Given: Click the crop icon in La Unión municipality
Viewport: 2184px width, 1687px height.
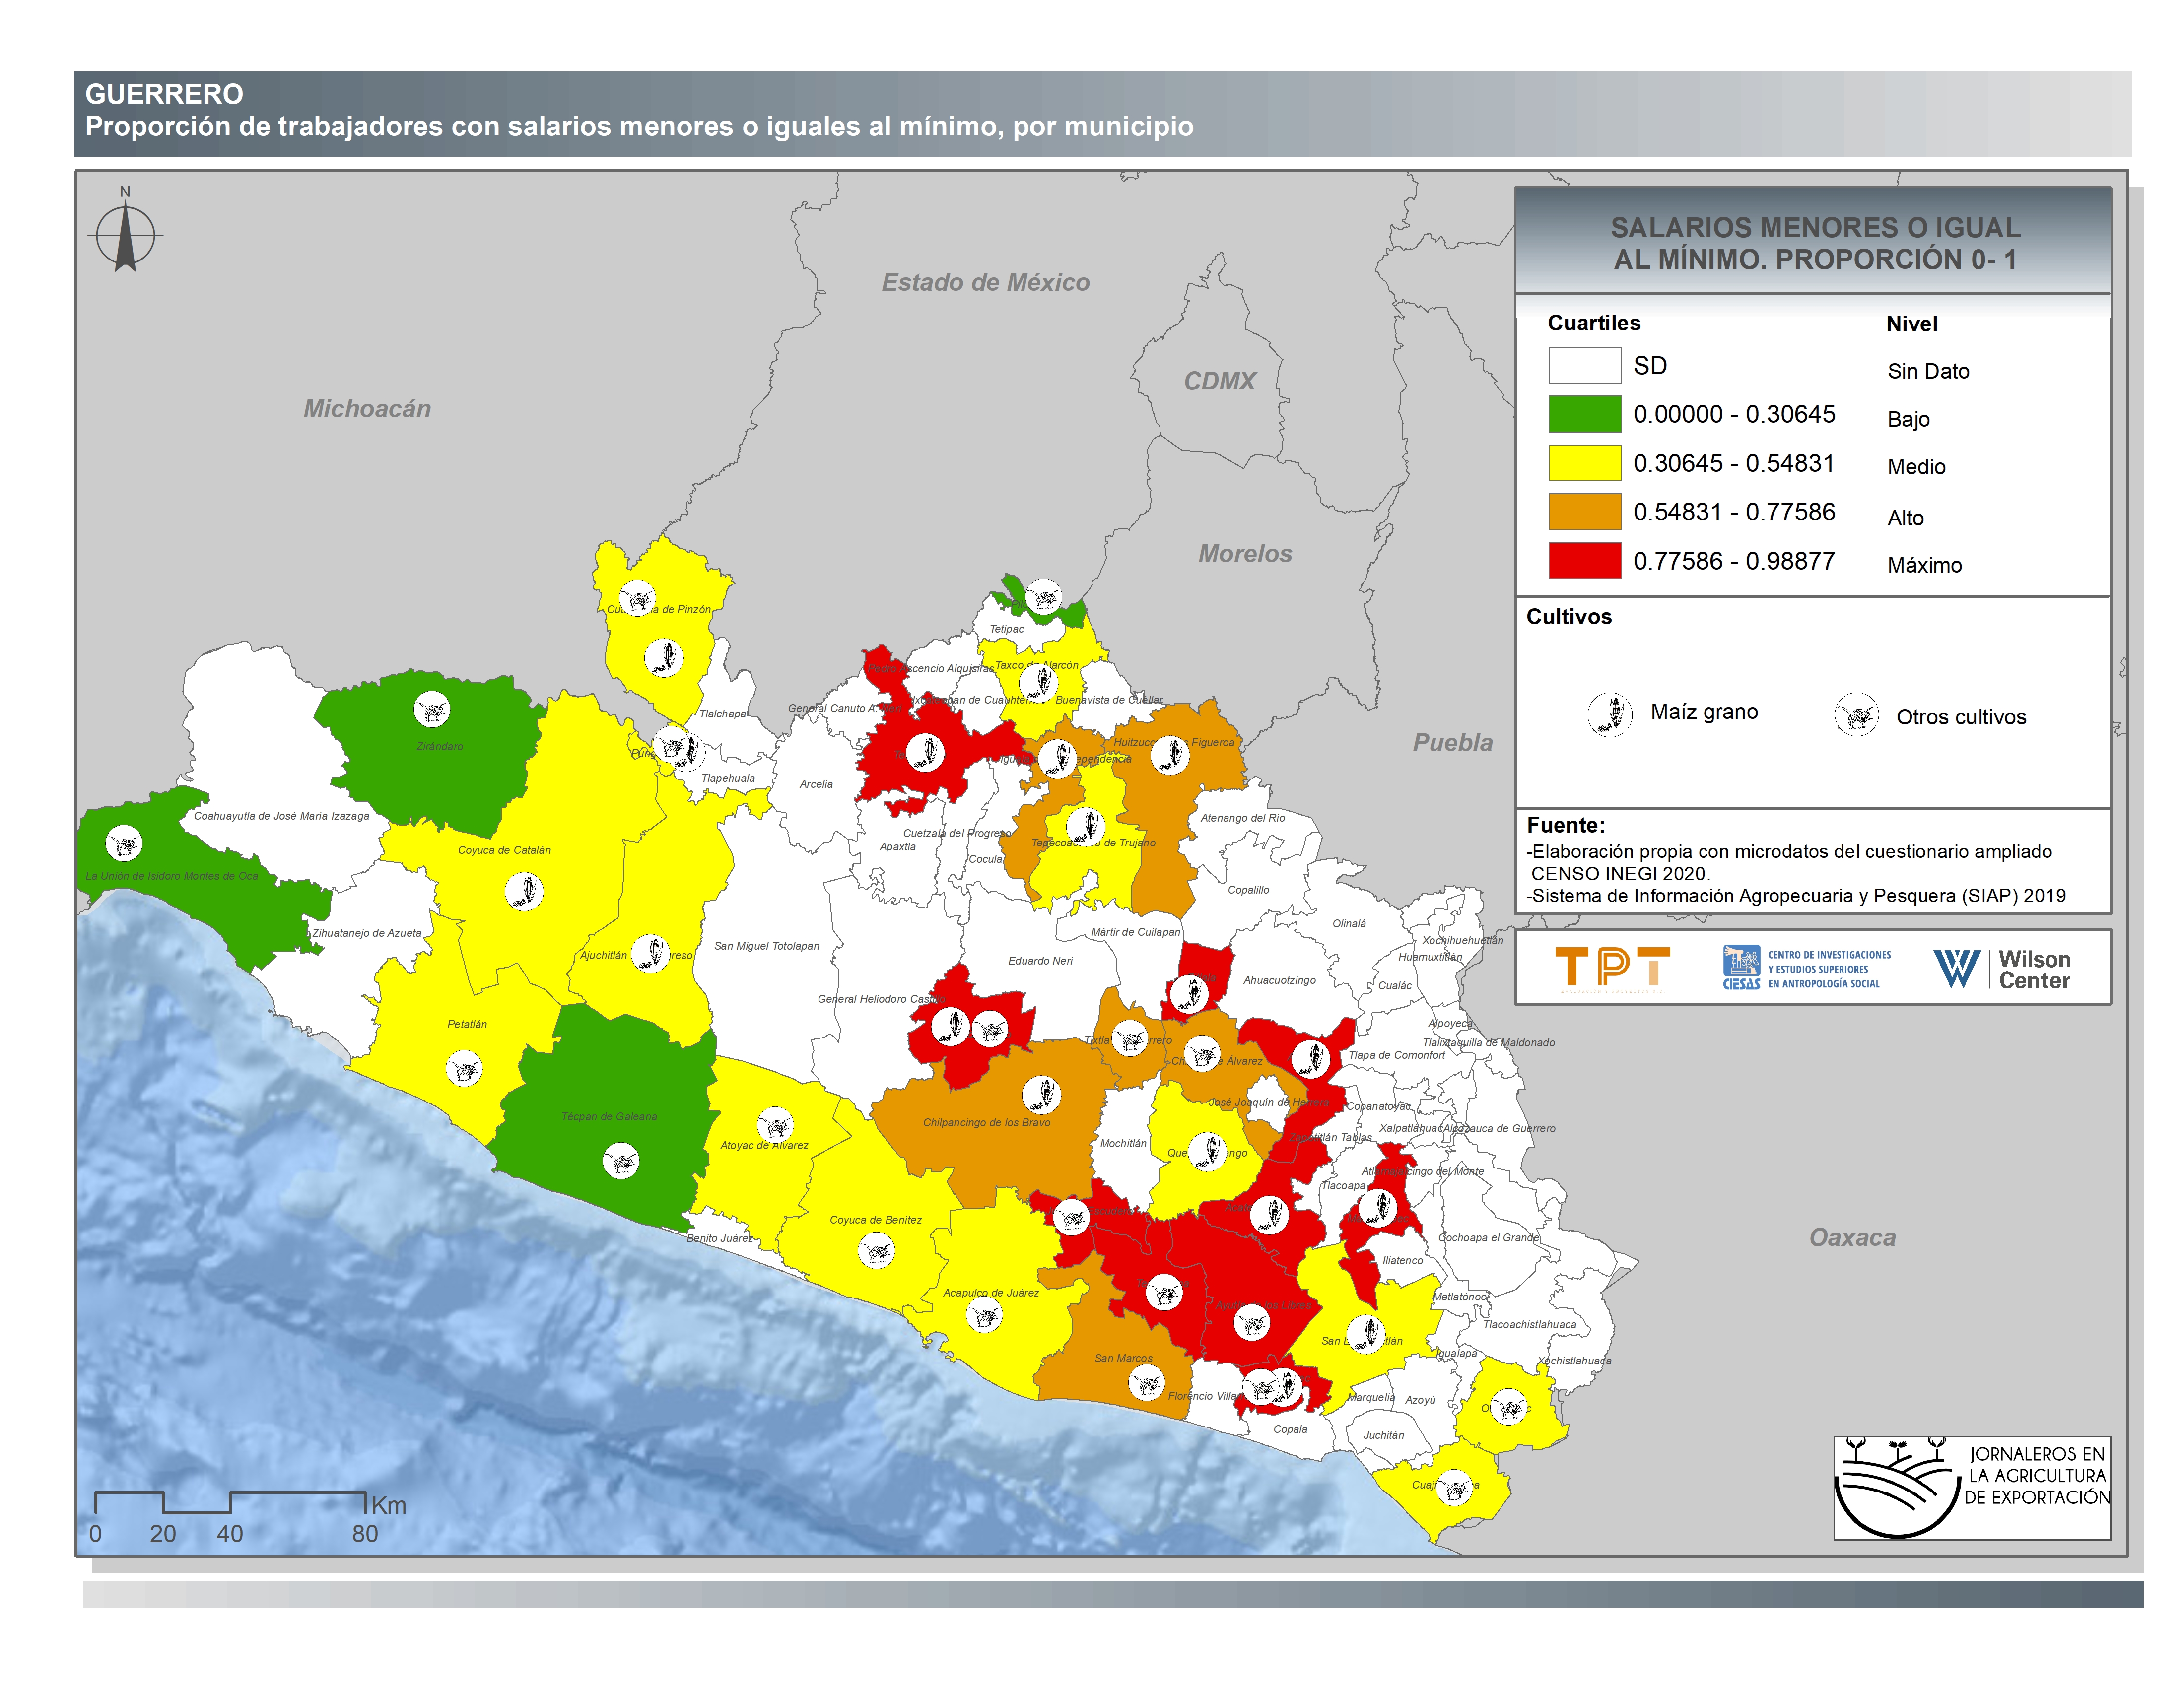Looking at the screenshot, I should (124, 843).
